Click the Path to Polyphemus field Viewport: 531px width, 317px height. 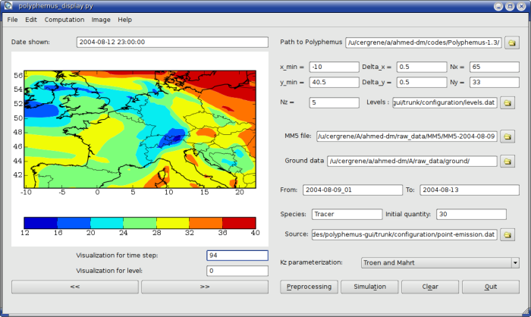(423, 42)
